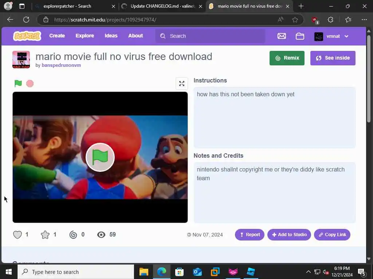373x279 pixels.
Task: Open Edge Settings and more menu
Action: tap(364, 20)
